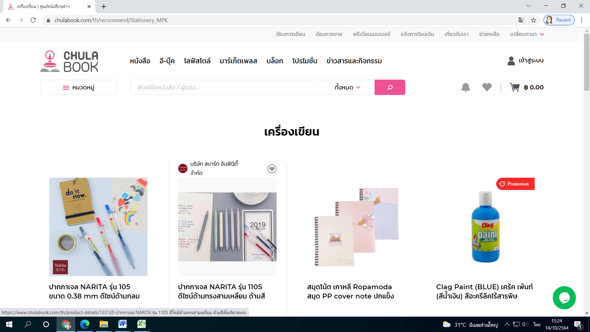Click the user profile icon beside เข้าสู่ระบบ
590x332 pixels.
pyautogui.click(x=511, y=61)
